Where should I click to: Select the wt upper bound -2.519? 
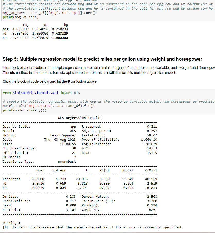tap(151, 184)
